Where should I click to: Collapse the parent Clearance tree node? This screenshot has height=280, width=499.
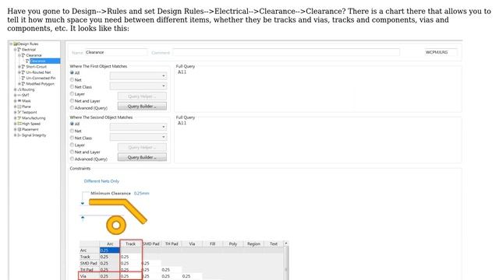coord(19,55)
